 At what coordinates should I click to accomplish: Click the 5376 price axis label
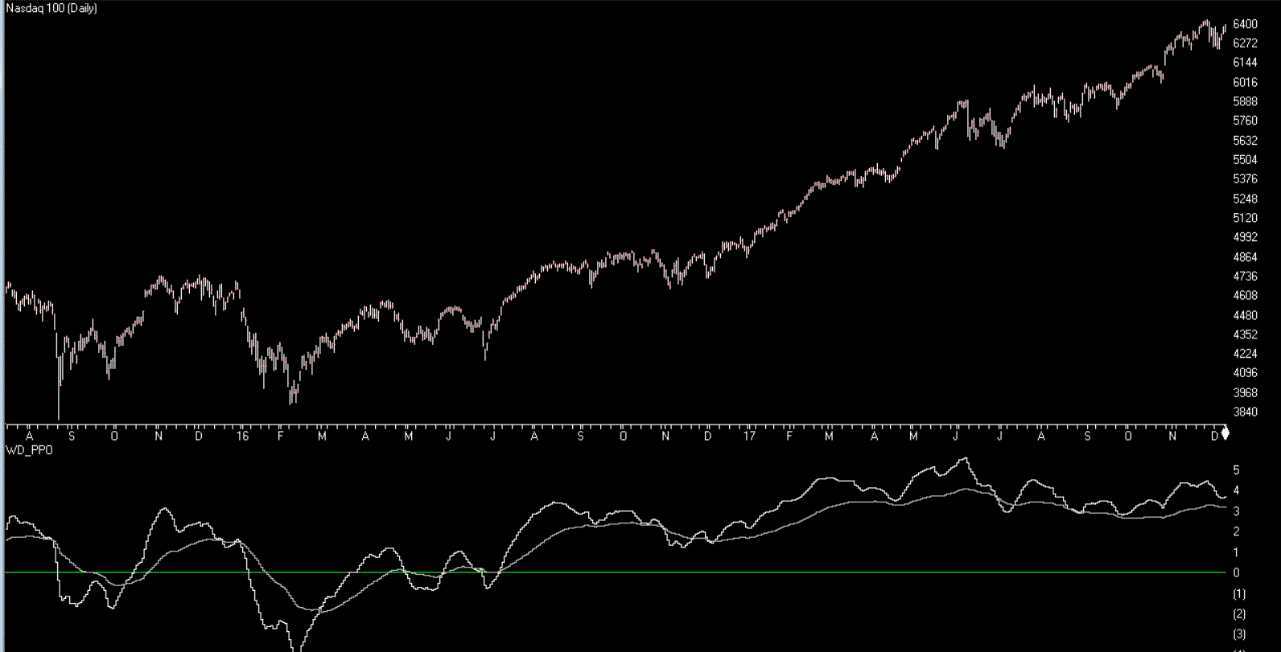pos(1245,179)
